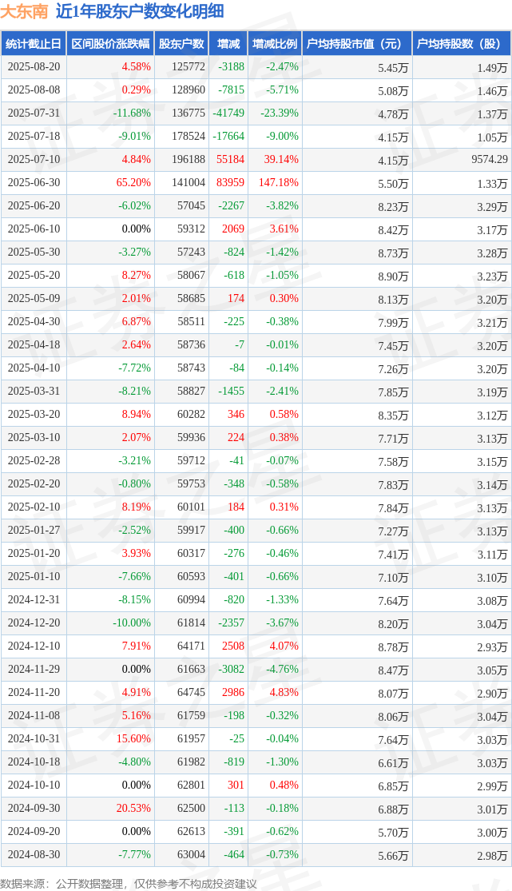Click the 户均持股数（股） header
The height and width of the screenshot is (891, 512).
[462, 44]
